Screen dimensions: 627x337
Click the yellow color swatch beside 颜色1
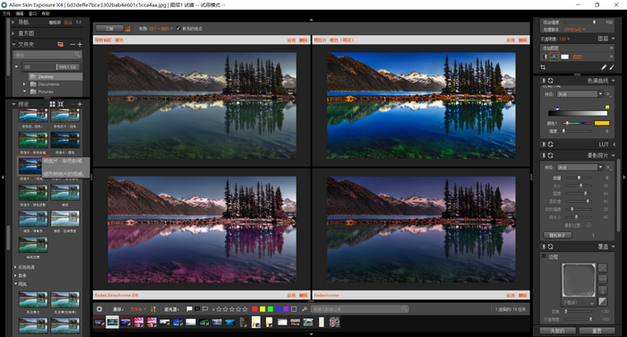tap(601, 124)
